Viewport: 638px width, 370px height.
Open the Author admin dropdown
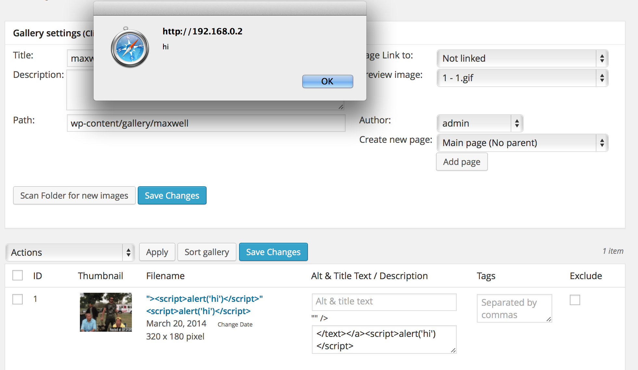tap(480, 123)
